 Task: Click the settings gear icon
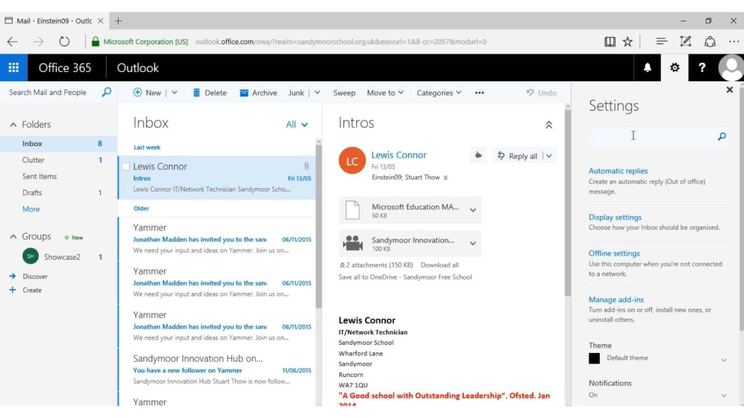(x=674, y=68)
